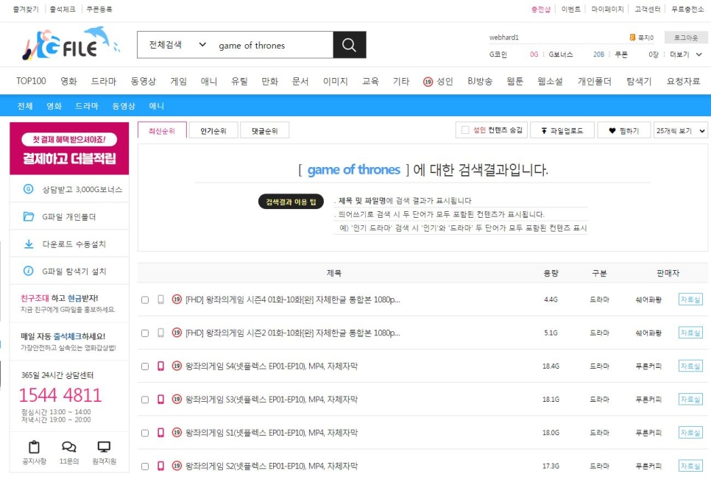711x482 pixels.
Task: Tick checkbox for 왕좌의게임 S2 row
Action: [x=145, y=466]
